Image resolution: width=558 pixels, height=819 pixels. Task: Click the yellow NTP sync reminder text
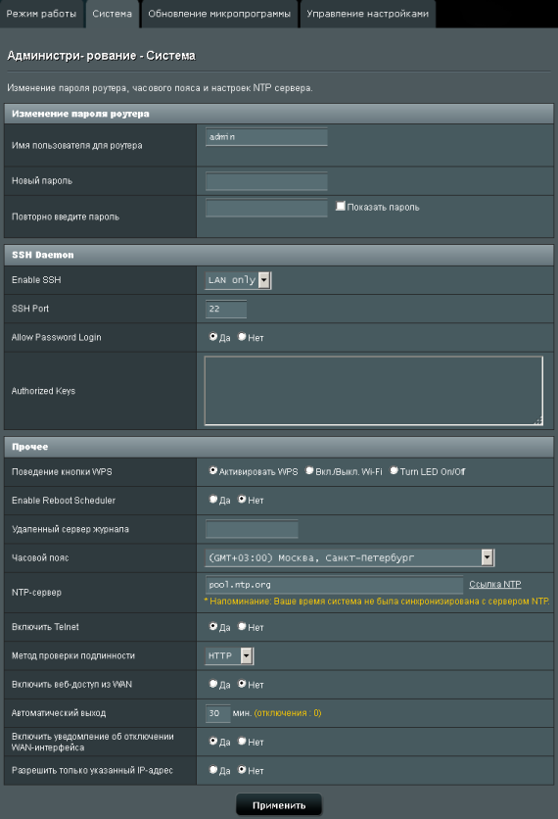pyautogui.click(x=376, y=602)
